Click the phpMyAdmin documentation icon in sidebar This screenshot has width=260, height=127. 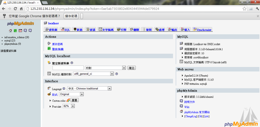point(25,31)
